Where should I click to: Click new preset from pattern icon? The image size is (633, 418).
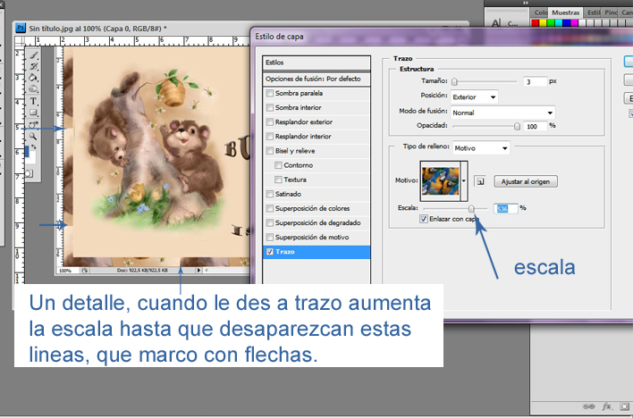[480, 181]
